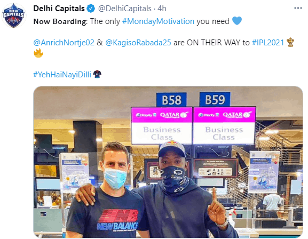Open the Delhi Capitals display name
Screen dimensions: 308x239
(x=59, y=9)
